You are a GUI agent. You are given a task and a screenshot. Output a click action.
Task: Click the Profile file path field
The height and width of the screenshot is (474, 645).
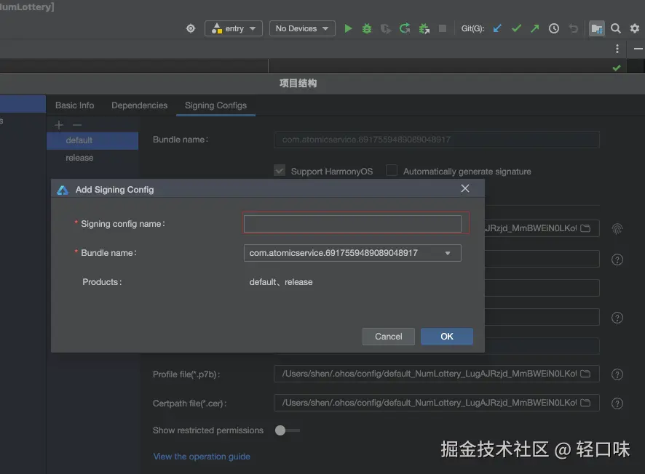point(437,374)
